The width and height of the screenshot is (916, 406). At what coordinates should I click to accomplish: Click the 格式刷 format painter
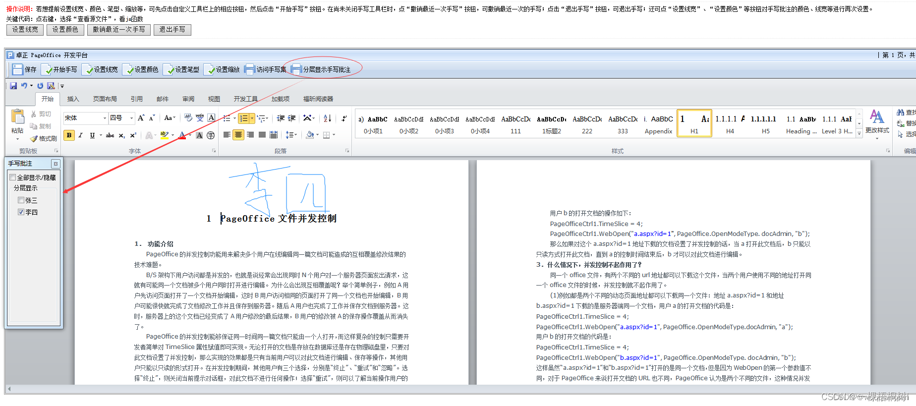point(44,139)
